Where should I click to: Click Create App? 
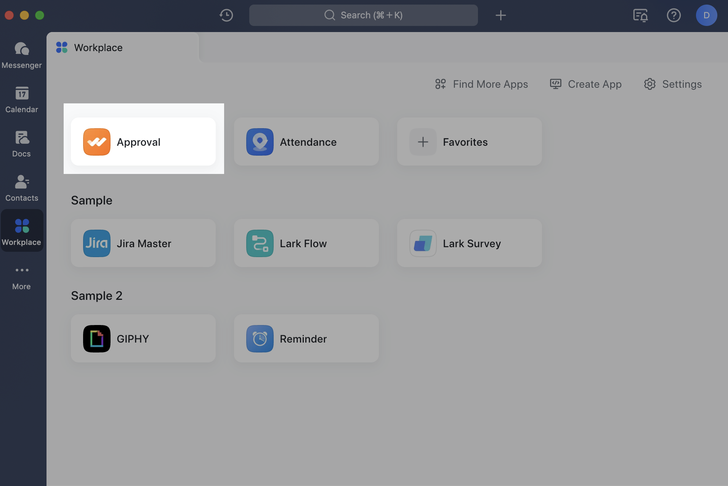585,84
